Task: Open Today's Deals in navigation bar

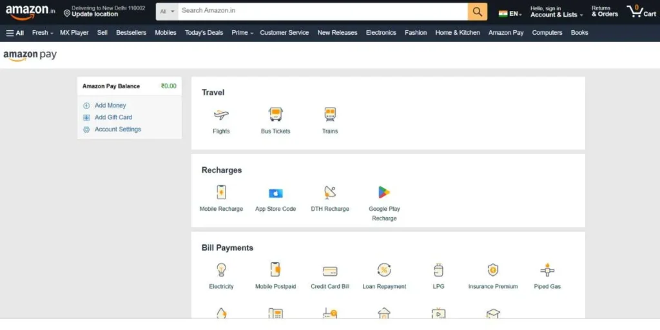Action: click(204, 33)
